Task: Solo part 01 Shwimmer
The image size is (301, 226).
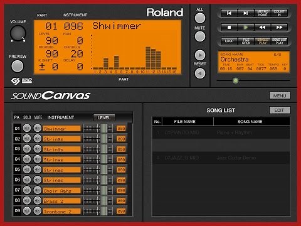Action: [27, 128]
